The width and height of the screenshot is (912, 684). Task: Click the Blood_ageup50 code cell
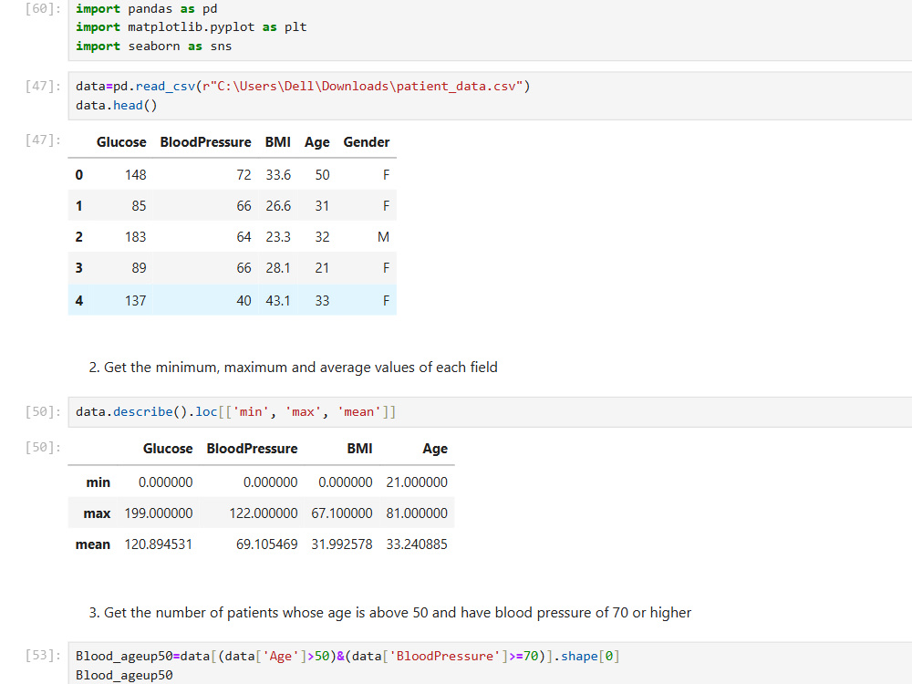tap(490, 664)
